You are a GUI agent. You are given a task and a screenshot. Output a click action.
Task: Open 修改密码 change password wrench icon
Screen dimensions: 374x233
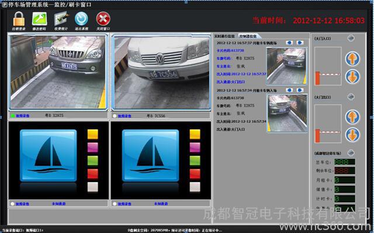click(x=39, y=19)
